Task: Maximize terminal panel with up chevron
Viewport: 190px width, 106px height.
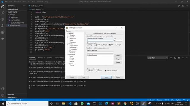Action: 183,58
